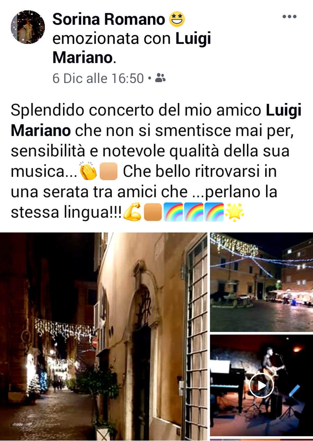Tap the Sorina Romano author name
This screenshot has width=313, height=441.
[x=109, y=19]
